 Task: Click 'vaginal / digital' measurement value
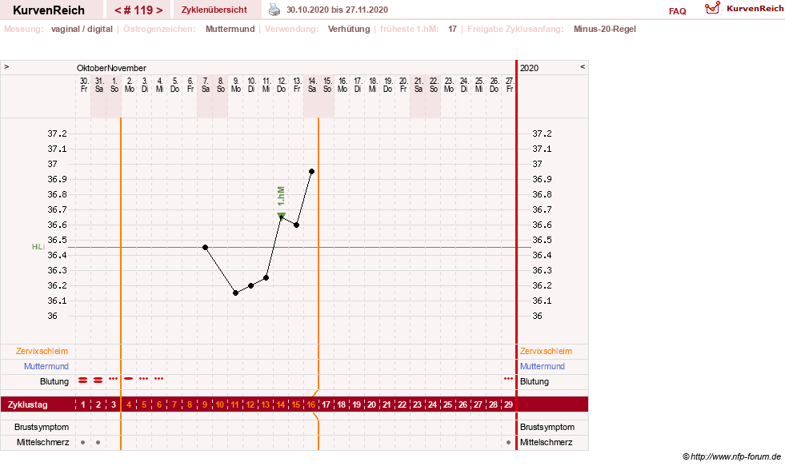[x=82, y=29]
